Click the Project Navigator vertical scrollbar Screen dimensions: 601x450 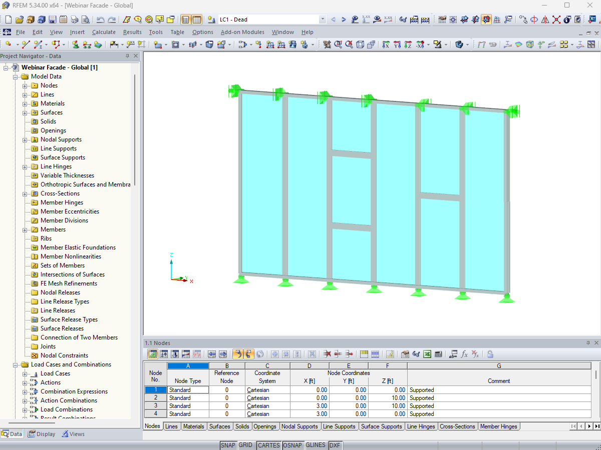[135, 130]
